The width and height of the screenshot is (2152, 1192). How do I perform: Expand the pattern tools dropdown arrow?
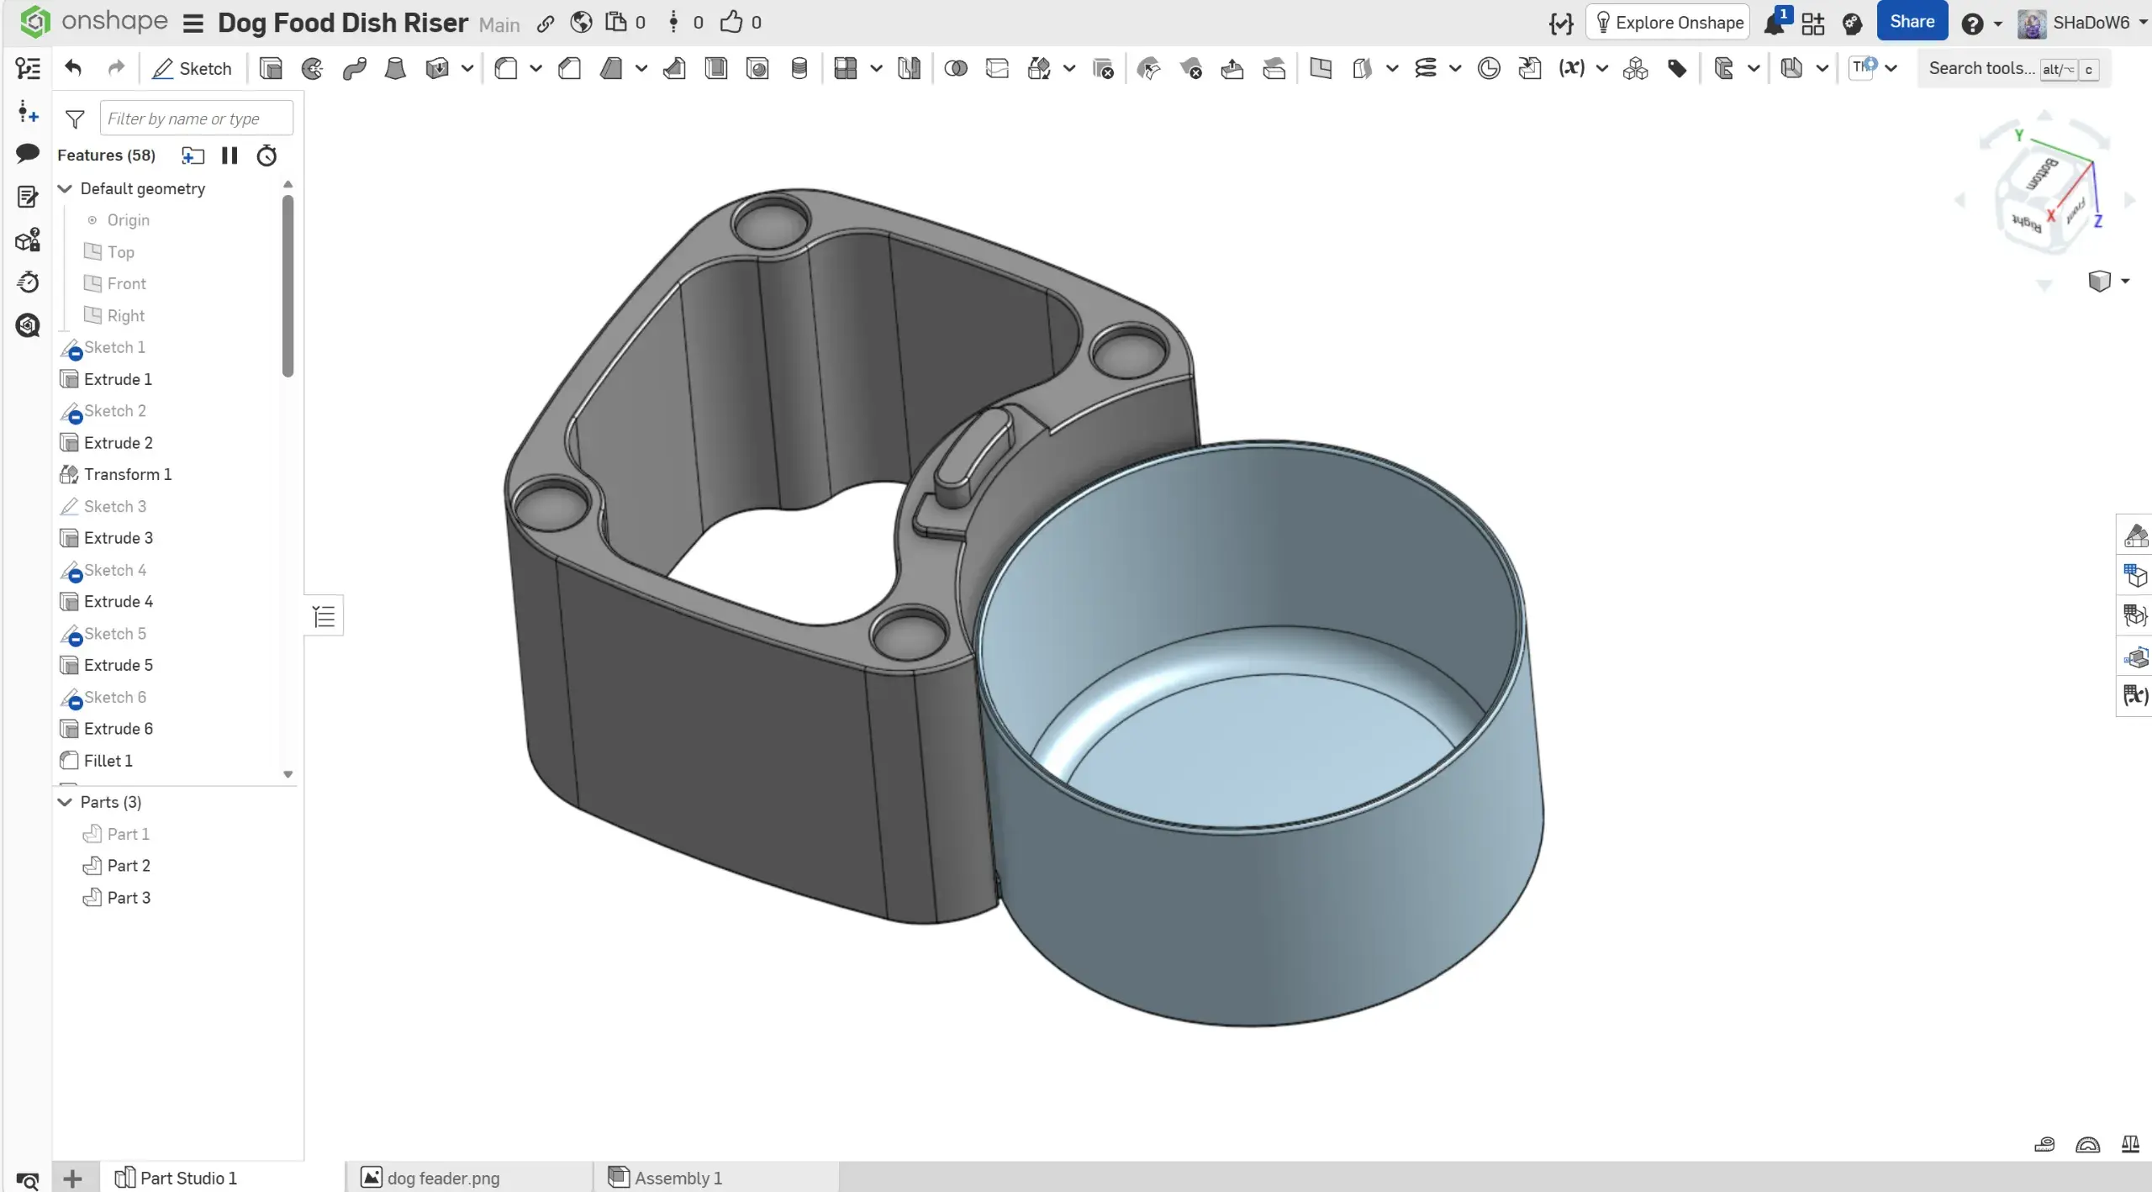tap(876, 68)
